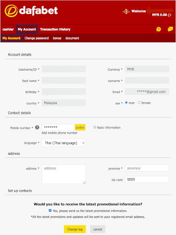Open the Transaction History tab
The height and width of the screenshot is (235, 176).
point(55,29)
